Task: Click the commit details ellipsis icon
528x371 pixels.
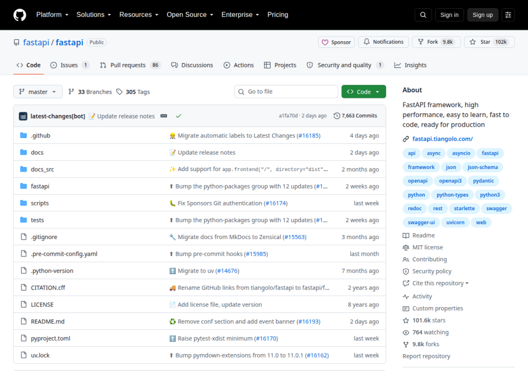Action: pos(163,116)
